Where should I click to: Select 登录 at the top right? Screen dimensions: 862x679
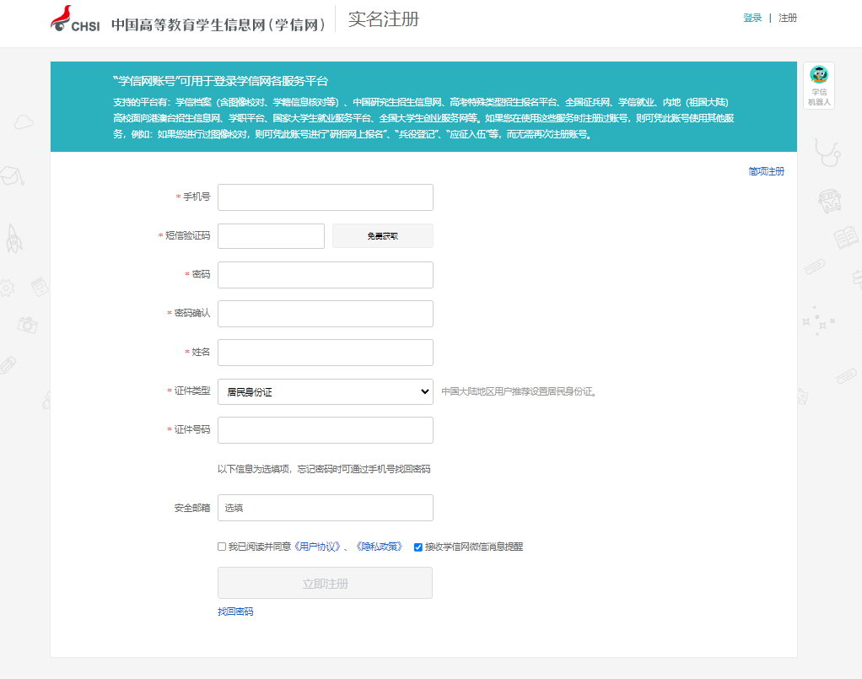(752, 17)
